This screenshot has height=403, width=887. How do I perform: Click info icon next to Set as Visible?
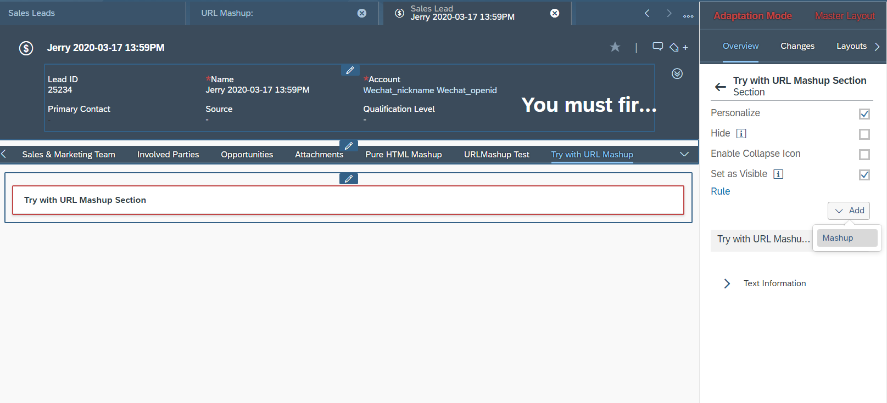click(778, 174)
